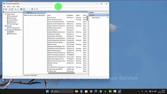Click the Export List toolbar icon
This screenshot has width=167, height=94.
(x=18, y=9)
